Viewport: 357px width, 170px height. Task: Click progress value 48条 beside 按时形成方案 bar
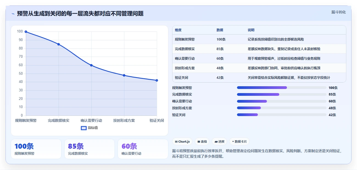pyautogui.click(x=332, y=108)
